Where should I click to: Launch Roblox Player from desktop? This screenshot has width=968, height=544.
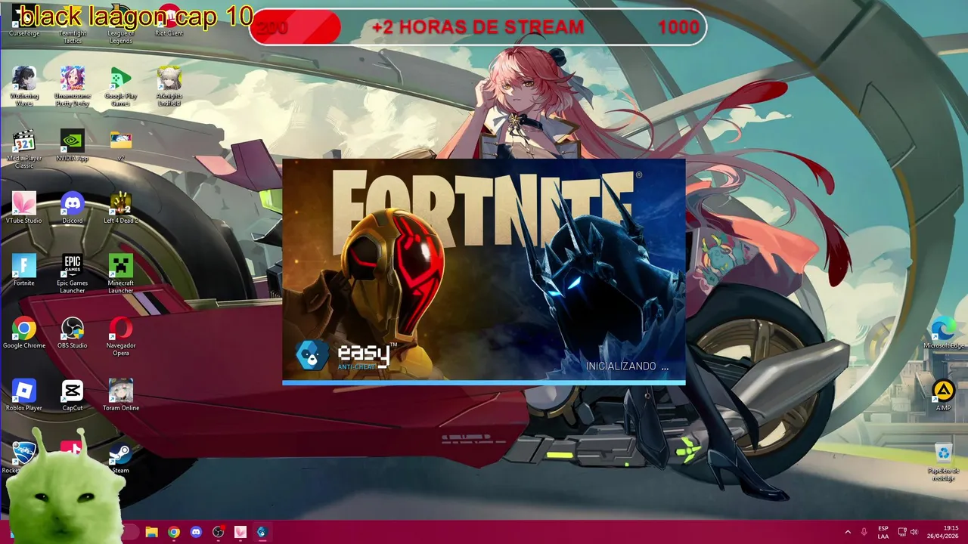(24, 395)
